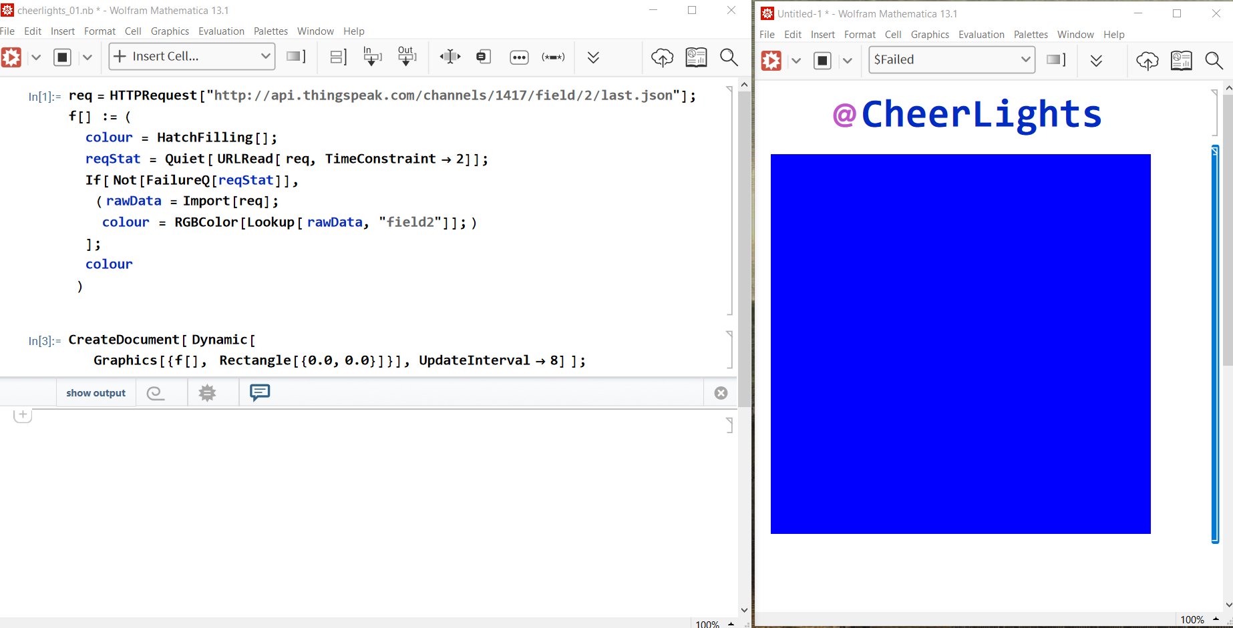The height and width of the screenshot is (628, 1233).
Task: Click the group cells bracket icon in cheerlights toolbar
Action: pyautogui.click(x=338, y=57)
